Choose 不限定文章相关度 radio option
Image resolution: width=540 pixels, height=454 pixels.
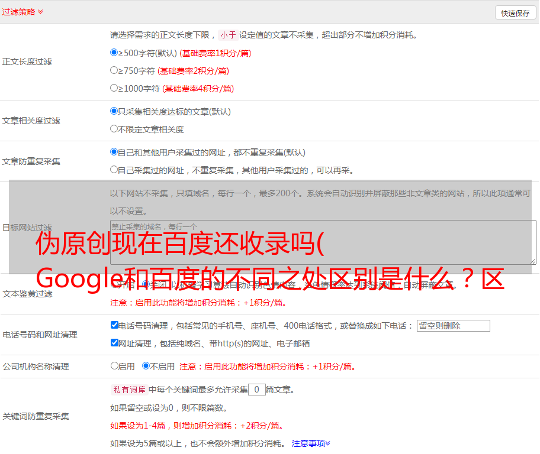coord(114,129)
